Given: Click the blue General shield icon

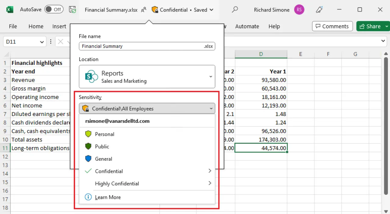Looking at the screenshot, I should (88, 159).
